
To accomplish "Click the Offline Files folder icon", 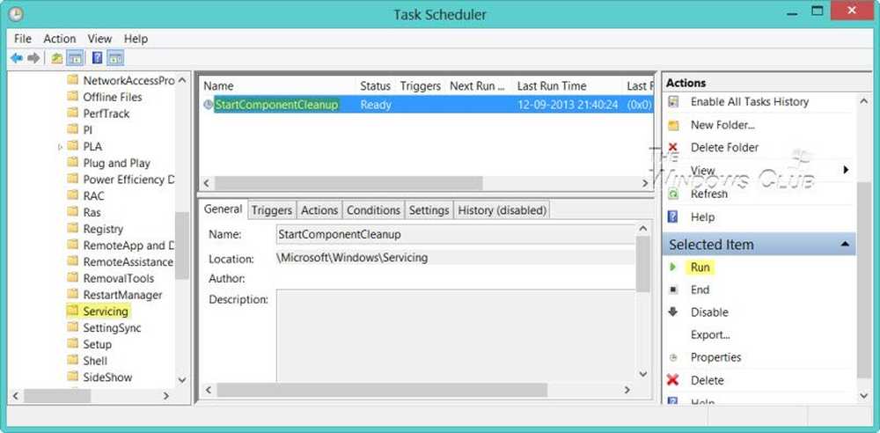I will (x=72, y=97).
